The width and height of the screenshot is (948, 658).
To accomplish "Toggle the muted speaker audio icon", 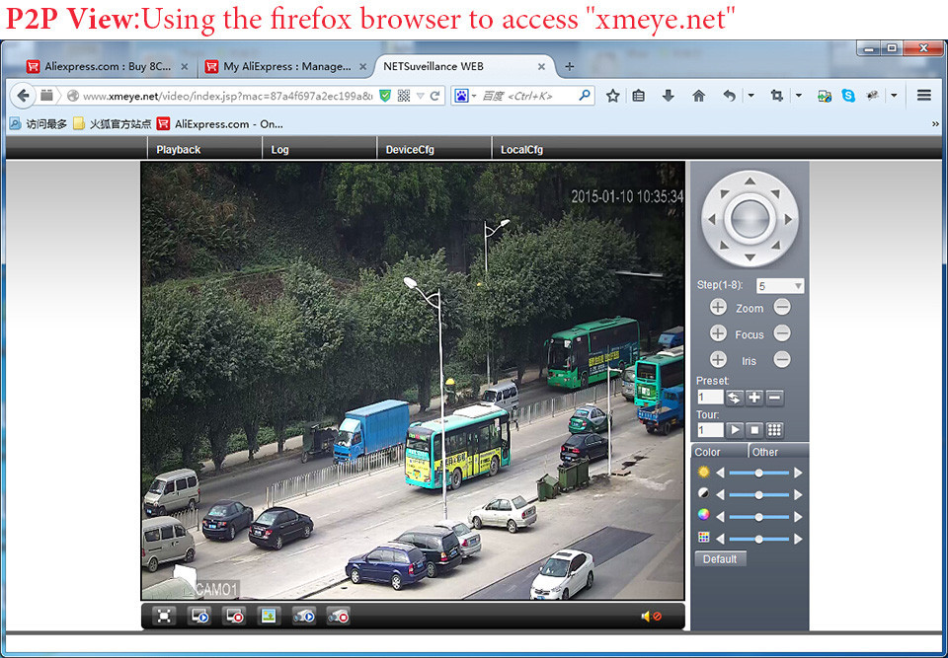I will [651, 617].
